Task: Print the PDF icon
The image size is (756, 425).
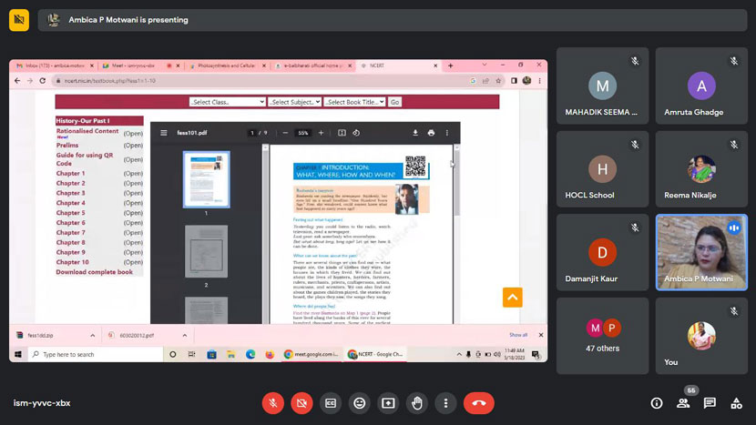Action: (431, 133)
